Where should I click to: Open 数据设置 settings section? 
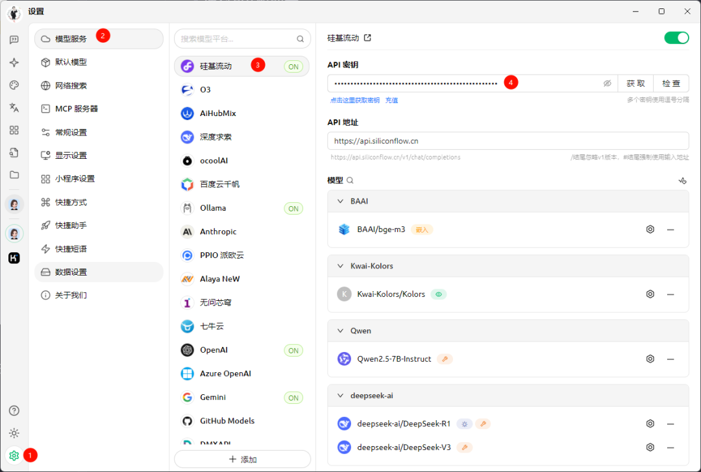click(99, 272)
